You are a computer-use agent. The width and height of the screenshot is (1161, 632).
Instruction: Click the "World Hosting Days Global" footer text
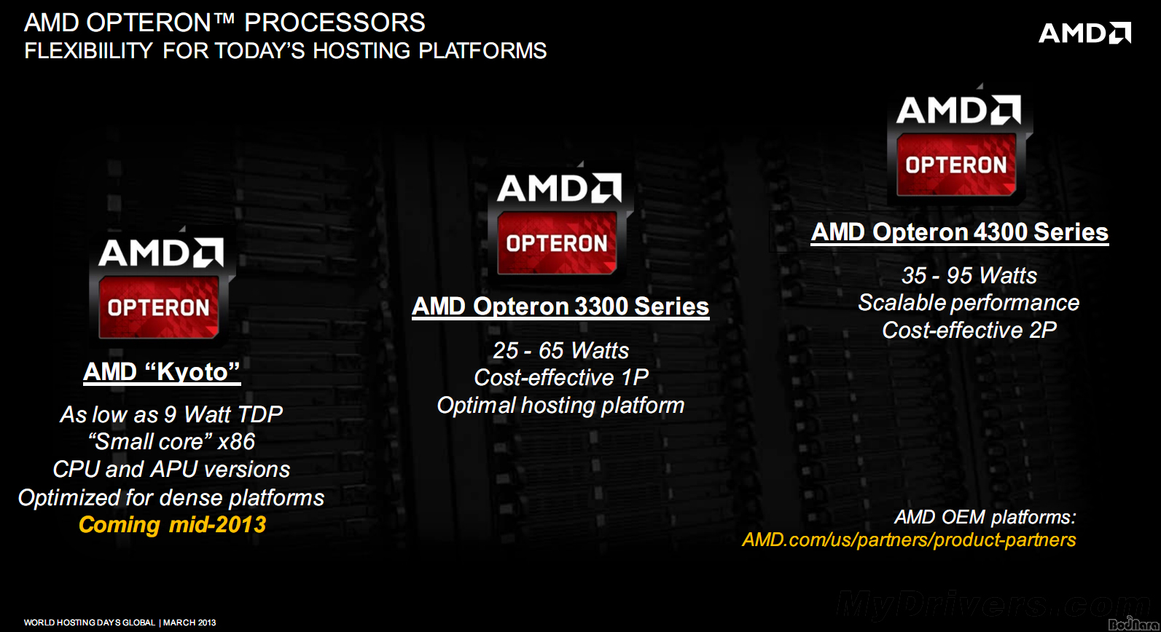(x=90, y=623)
